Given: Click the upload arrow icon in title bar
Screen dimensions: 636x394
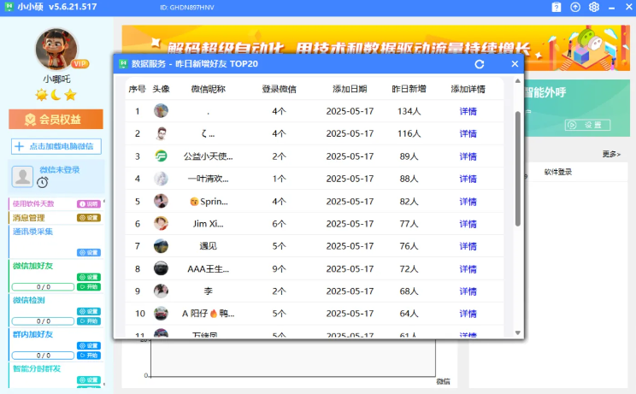Looking at the screenshot, I should 575,7.
